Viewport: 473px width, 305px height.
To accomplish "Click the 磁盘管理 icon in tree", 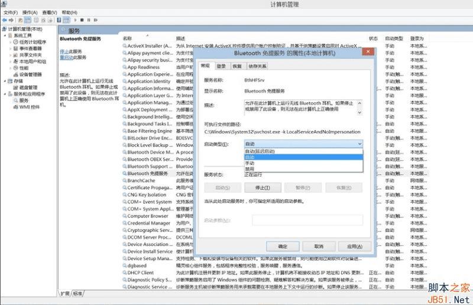I will click(16, 87).
